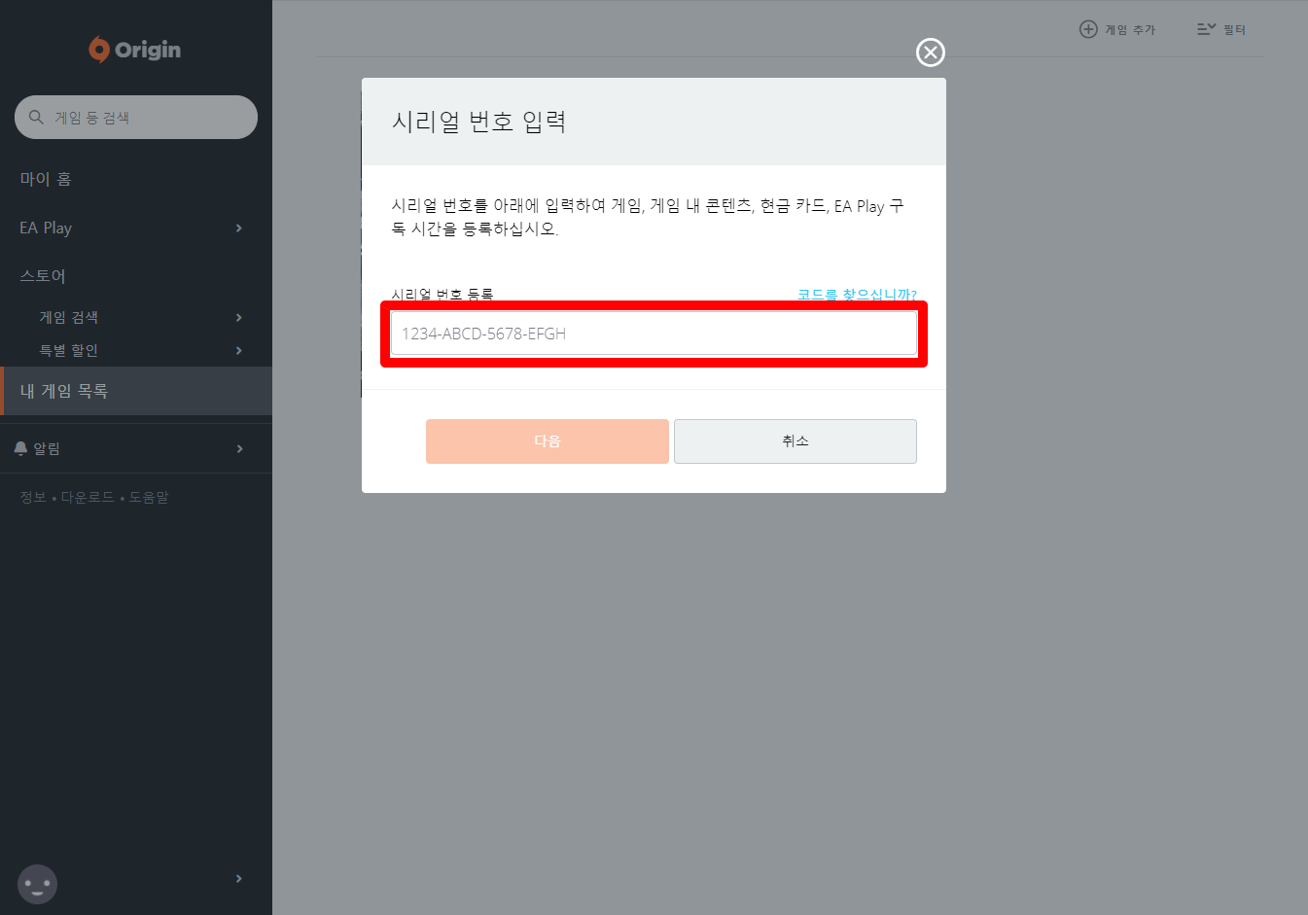Expand the 게임 검색 chevron
This screenshot has height=915, width=1308.
click(238, 317)
